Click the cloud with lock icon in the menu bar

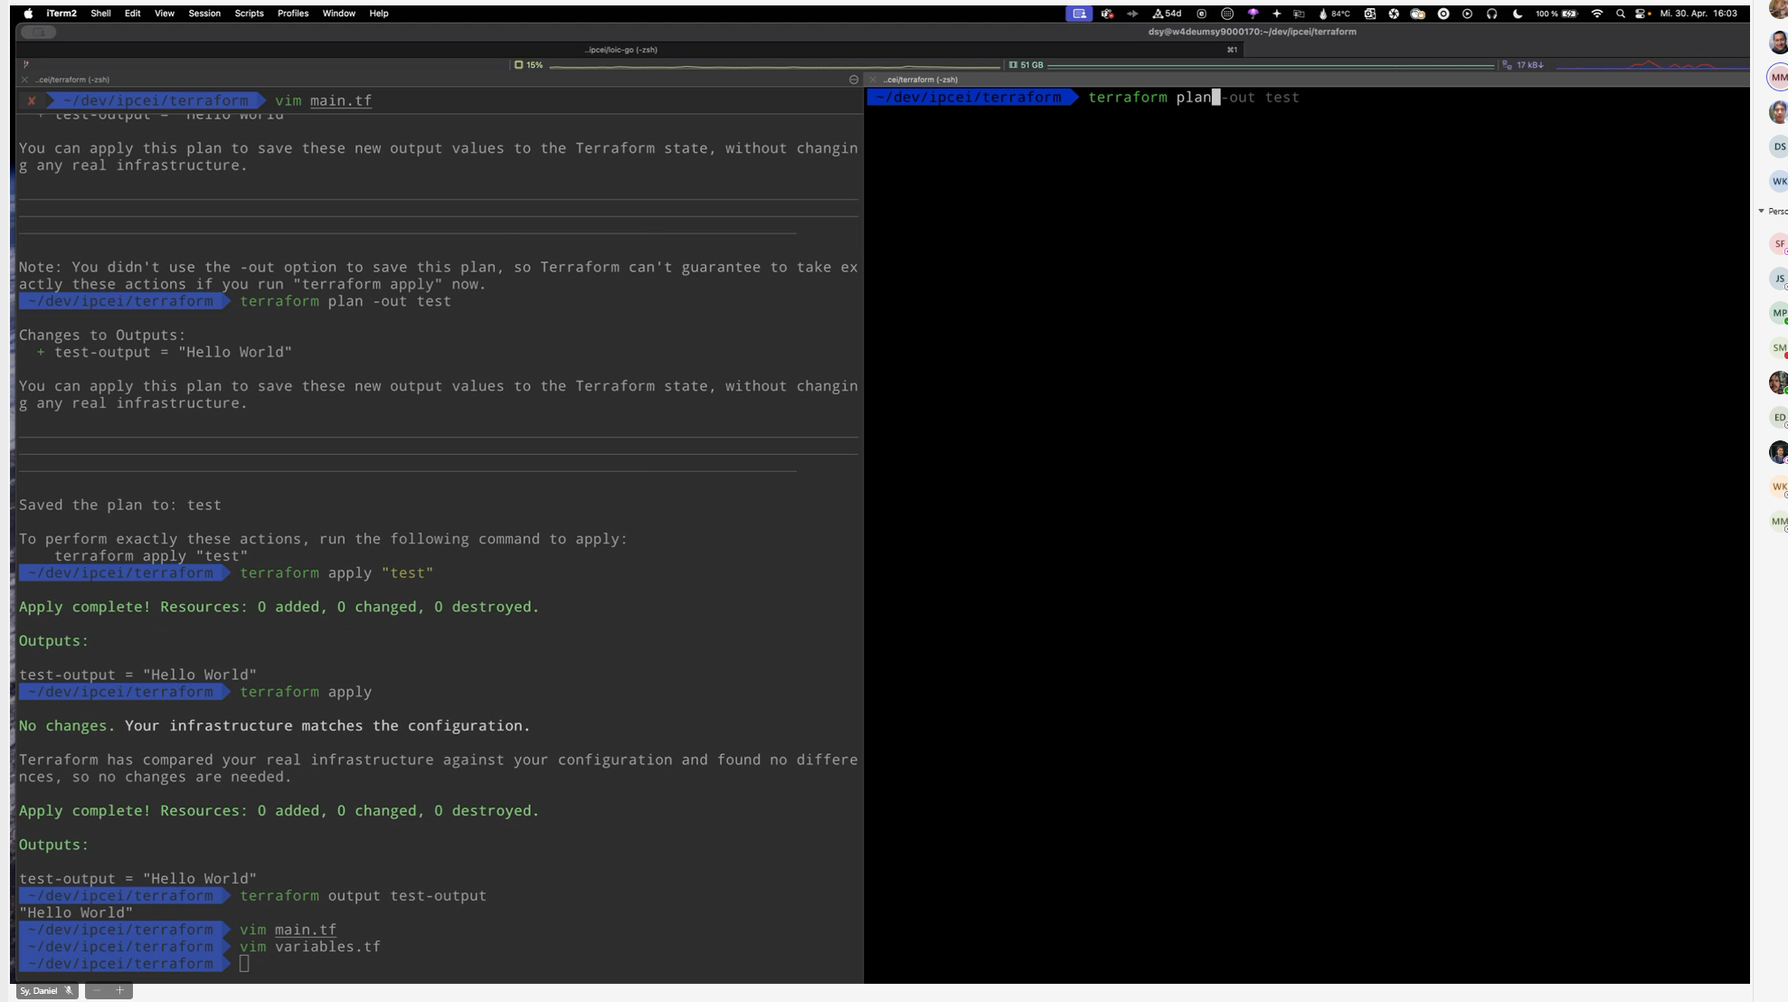(x=1418, y=14)
